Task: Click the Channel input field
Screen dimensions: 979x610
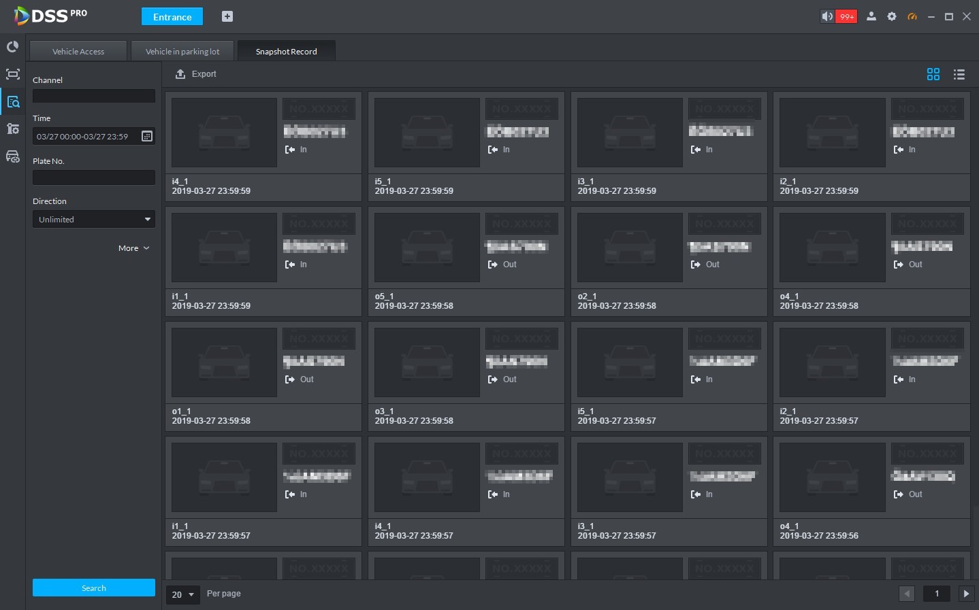Action: tap(94, 96)
